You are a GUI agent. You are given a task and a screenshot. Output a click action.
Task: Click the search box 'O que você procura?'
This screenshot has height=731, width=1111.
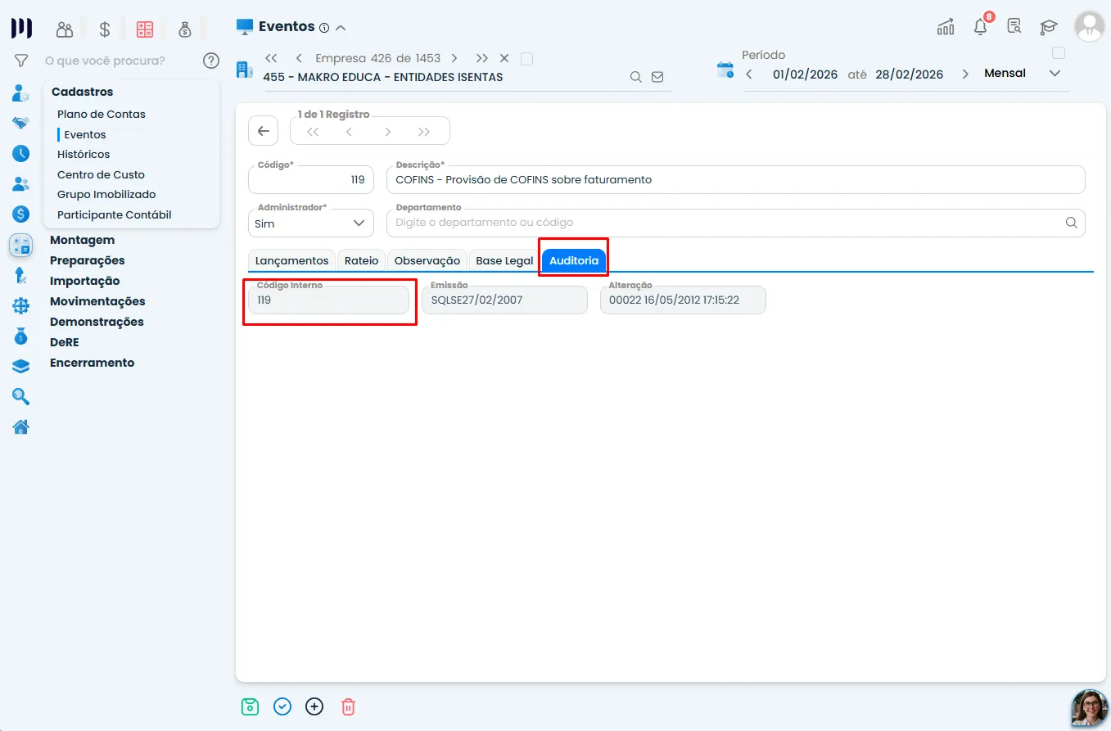(105, 61)
